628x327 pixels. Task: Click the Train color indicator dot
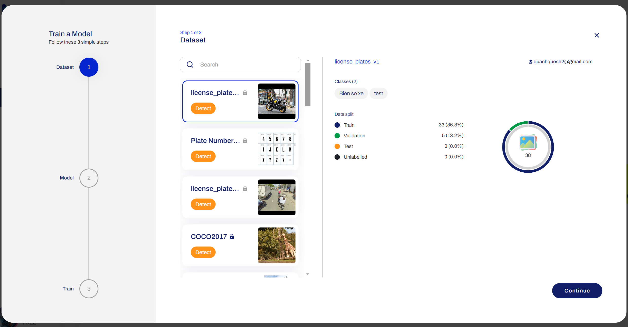point(337,125)
